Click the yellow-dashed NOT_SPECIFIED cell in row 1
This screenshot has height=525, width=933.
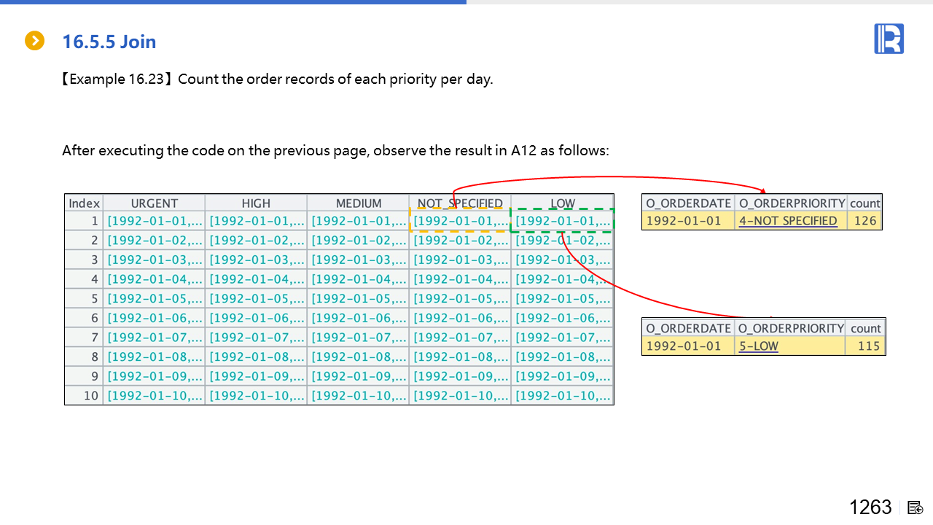tap(460, 220)
